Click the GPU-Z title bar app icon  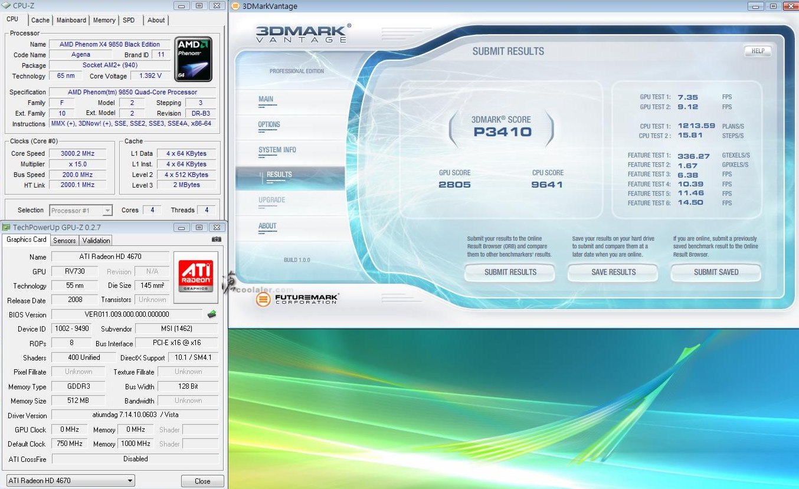click(x=7, y=227)
